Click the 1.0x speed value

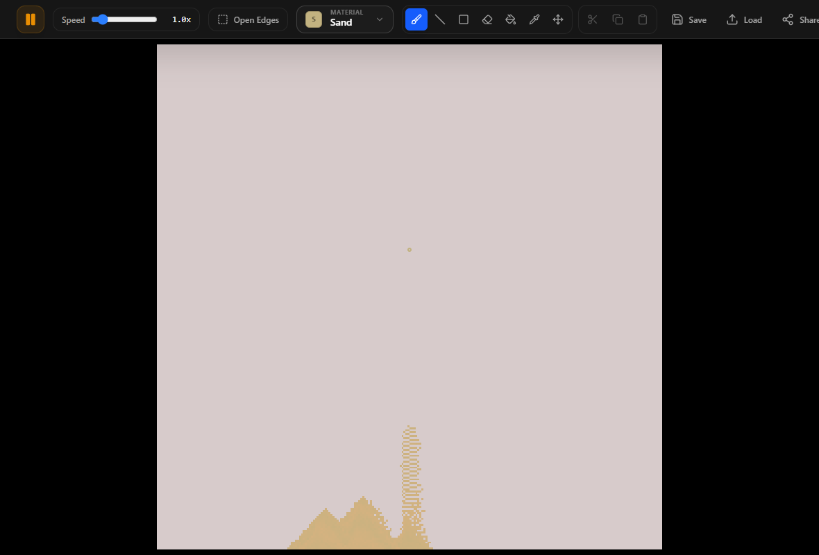(181, 19)
